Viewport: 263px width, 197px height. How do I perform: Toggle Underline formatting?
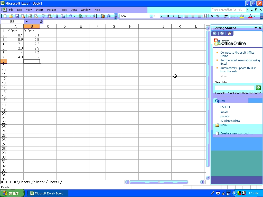coord(179,16)
